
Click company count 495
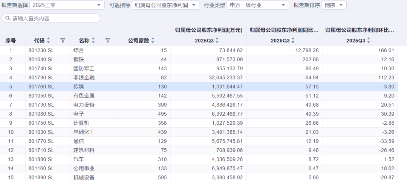pos(162,114)
